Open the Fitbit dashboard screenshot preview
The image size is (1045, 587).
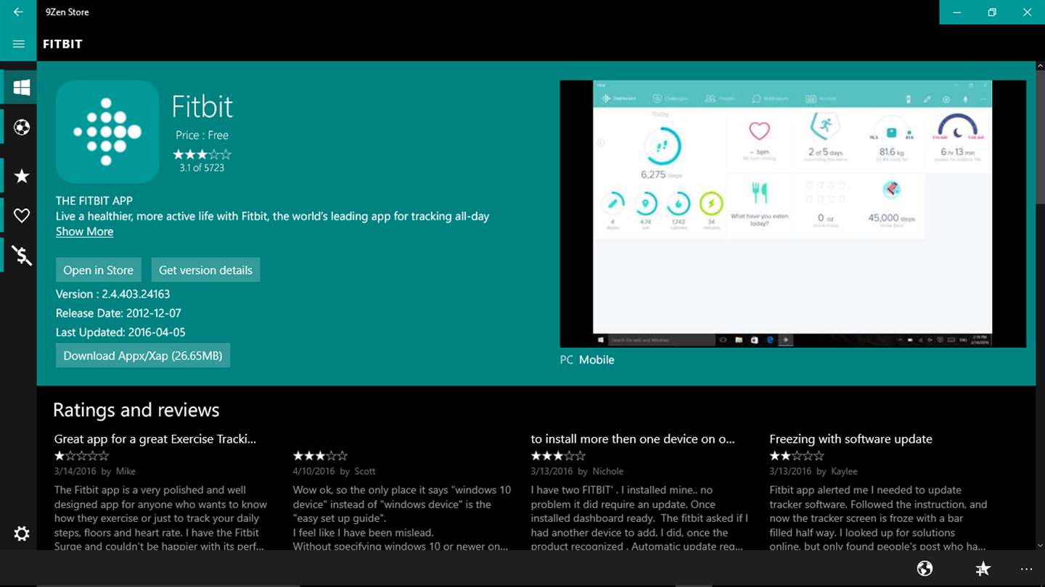click(x=793, y=214)
